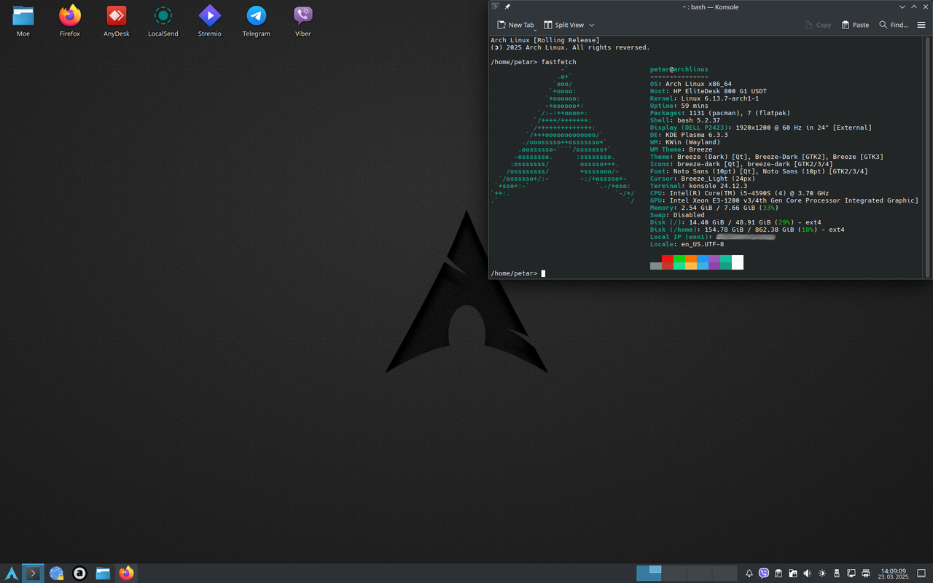The image size is (933, 583).
Task: Click Split View in the Konsole toolbar
Action: pos(563,25)
